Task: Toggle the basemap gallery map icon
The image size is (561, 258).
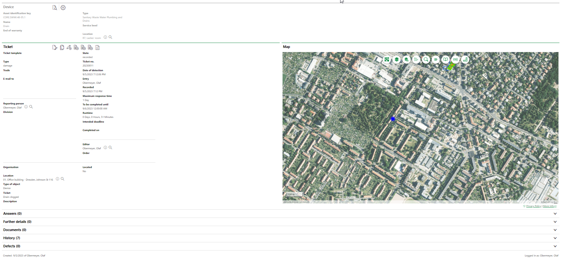Action: [x=387, y=60]
